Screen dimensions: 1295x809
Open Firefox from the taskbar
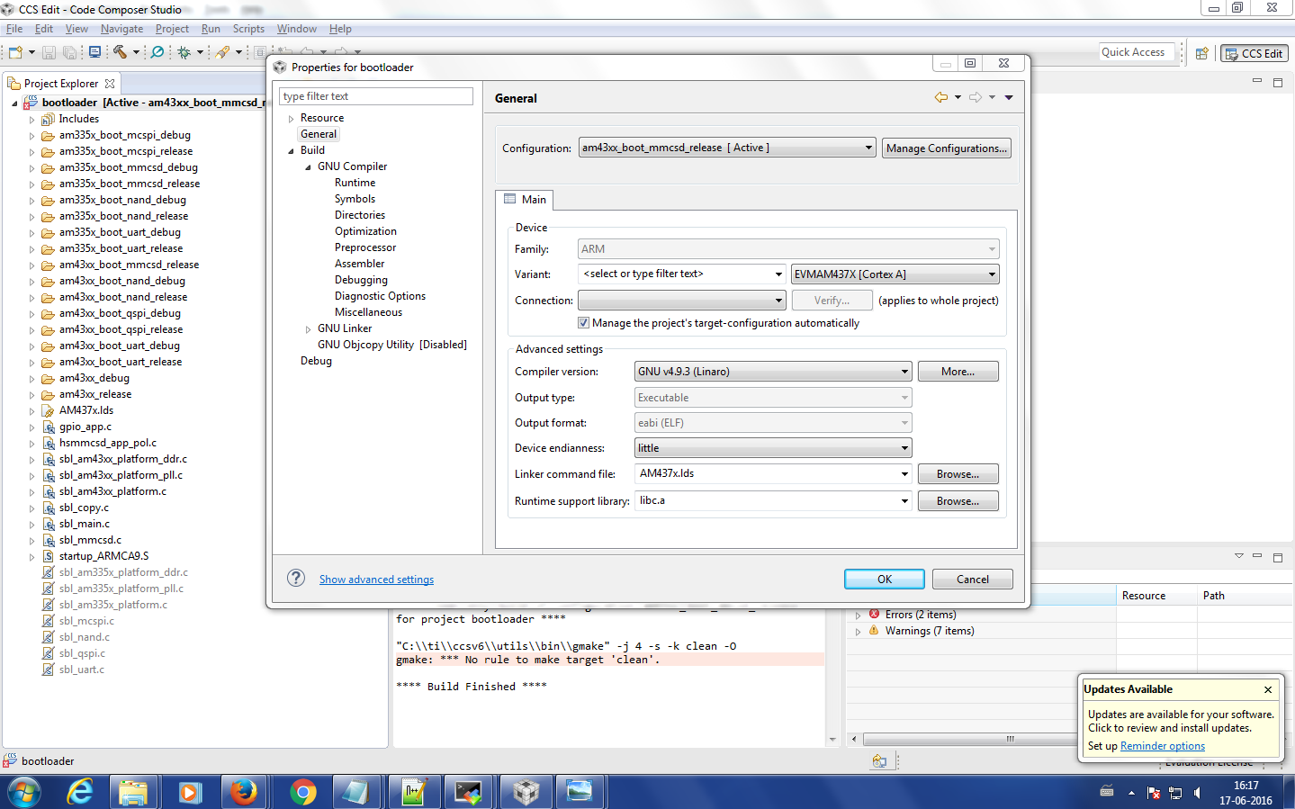tap(243, 792)
